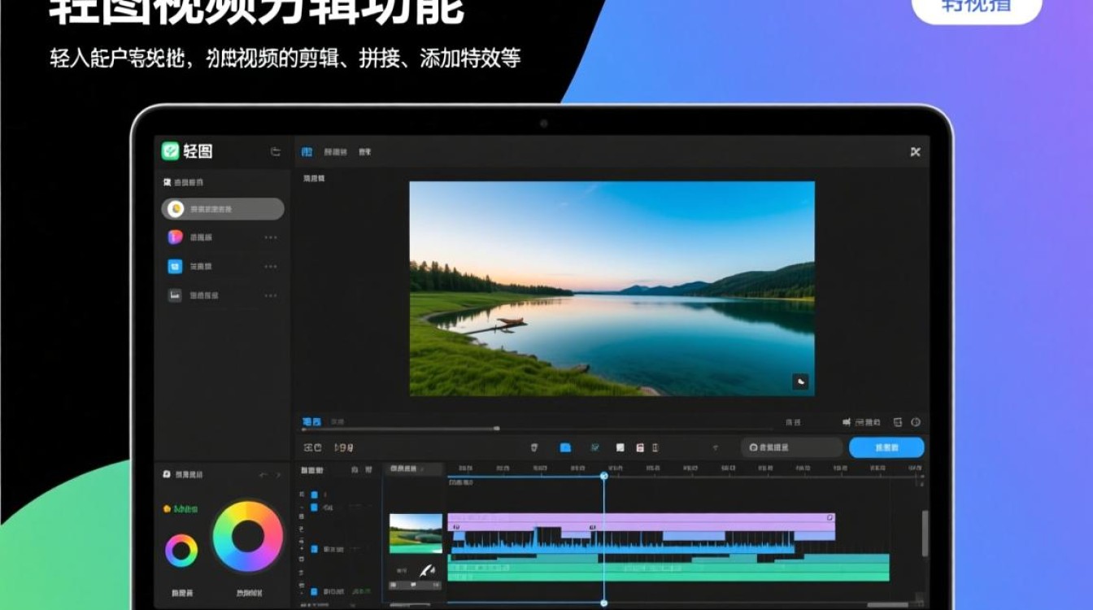
Task: Open the purple-pink gradient icon sidebar item
Action: point(175,237)
